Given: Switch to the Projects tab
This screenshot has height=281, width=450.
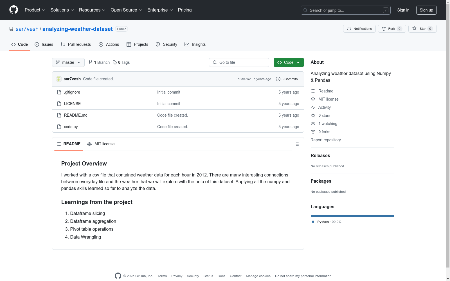Looking at the screenshot, I should click(137, 44).
